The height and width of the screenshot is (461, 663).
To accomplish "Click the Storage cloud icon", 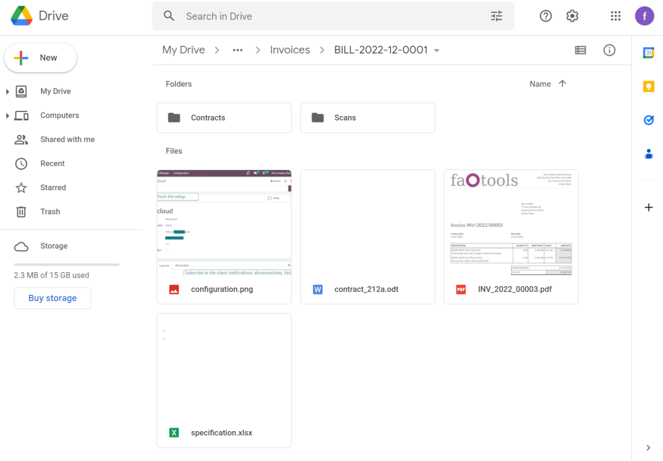I will [21, 246].
